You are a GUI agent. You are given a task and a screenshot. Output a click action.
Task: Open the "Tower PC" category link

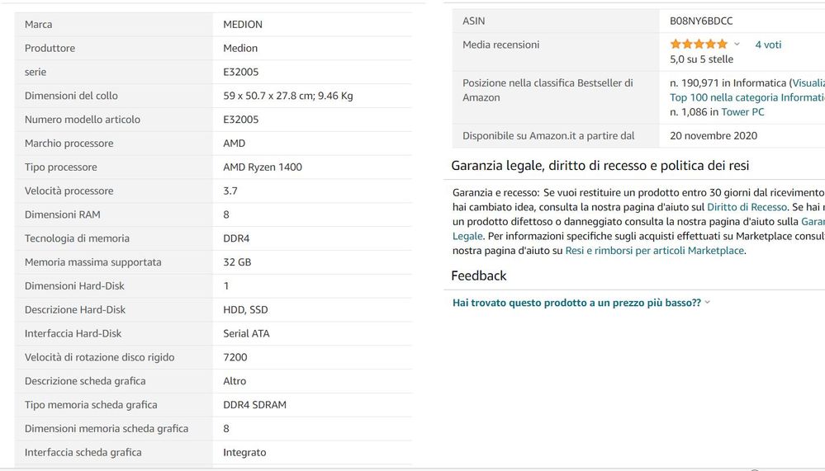(x=742, y=112)
